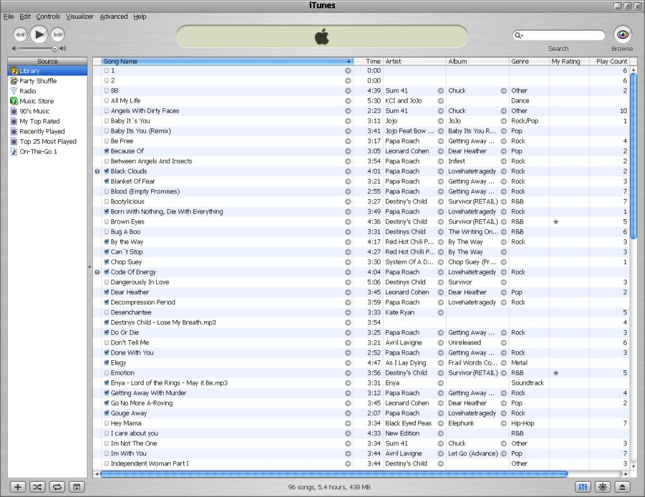Reverse sort order on Song Name column
The width and height of the screenshot is (645, 497).
pyautogui.click(x=227, y=61)
